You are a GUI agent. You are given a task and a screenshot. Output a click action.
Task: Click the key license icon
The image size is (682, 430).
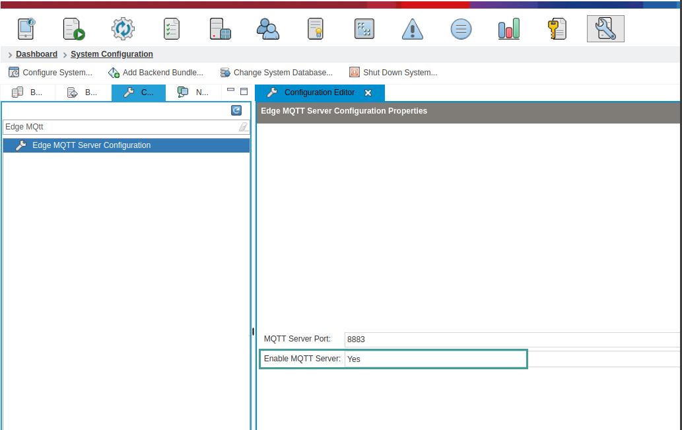(557, 28)
